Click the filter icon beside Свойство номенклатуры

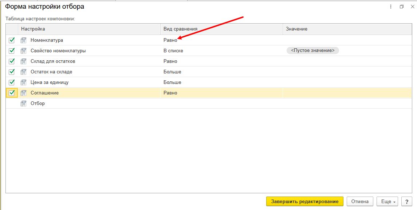point(24,51)
